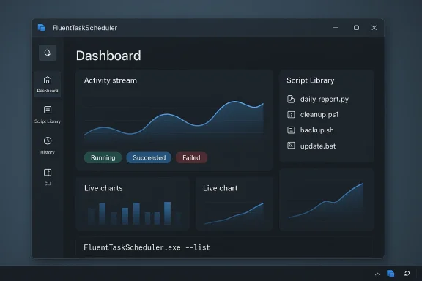Select cleanup.ps1 in Script Library
422x281 pixels.
pyautogui.click(x=319, y=115)
